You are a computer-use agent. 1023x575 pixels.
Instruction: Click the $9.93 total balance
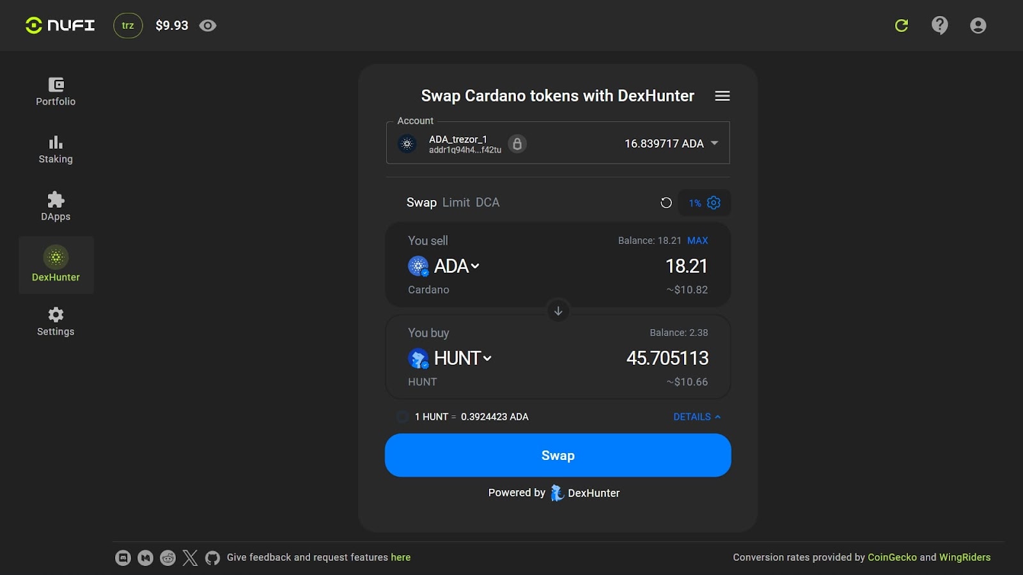172,26
